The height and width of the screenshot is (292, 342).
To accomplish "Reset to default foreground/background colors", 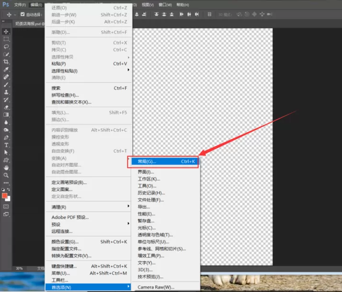I will pyautogui.click(x=3, y=190).
